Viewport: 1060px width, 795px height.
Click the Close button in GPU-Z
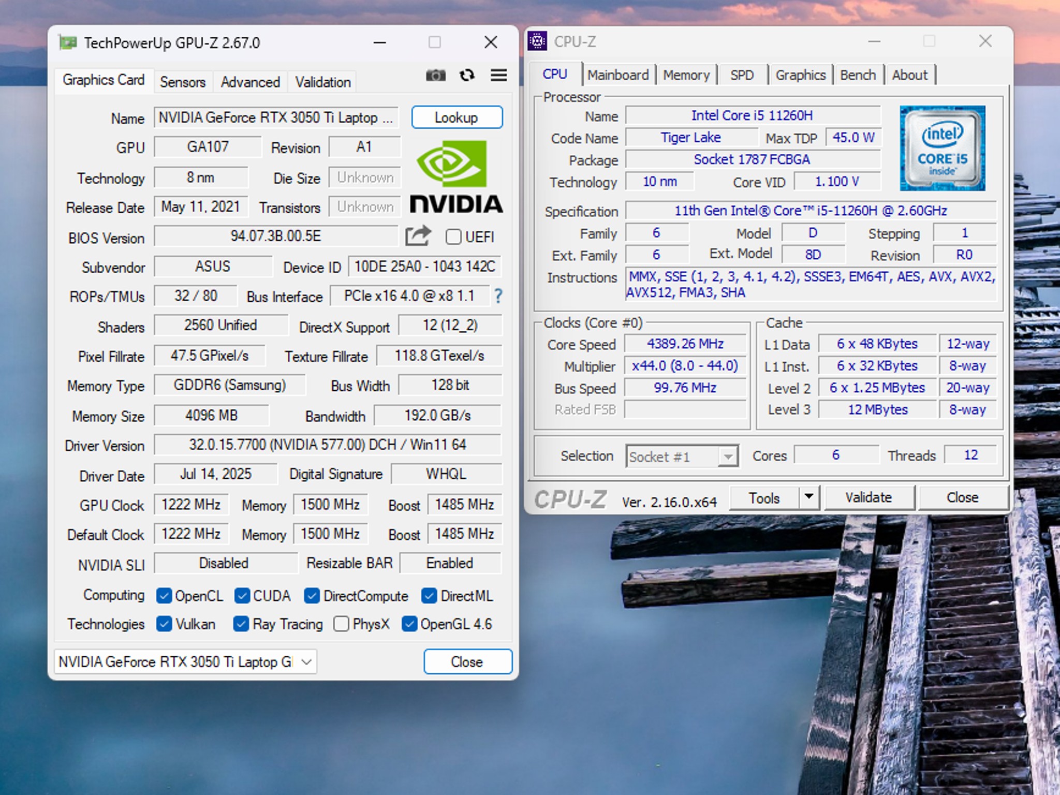tap(467, 662)
